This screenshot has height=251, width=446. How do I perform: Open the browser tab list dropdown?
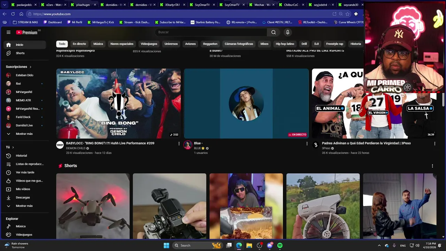coord(5,5)
